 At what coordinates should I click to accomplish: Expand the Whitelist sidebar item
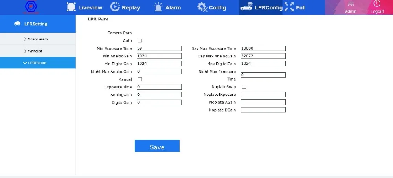point(38,51)
